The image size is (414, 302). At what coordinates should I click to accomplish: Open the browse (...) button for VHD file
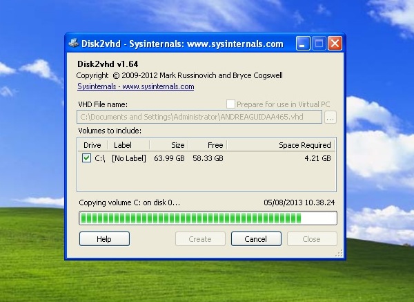pos(331,117)
